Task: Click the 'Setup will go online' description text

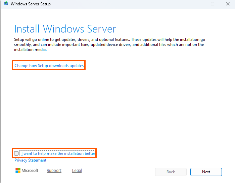Action: point(109,45)
